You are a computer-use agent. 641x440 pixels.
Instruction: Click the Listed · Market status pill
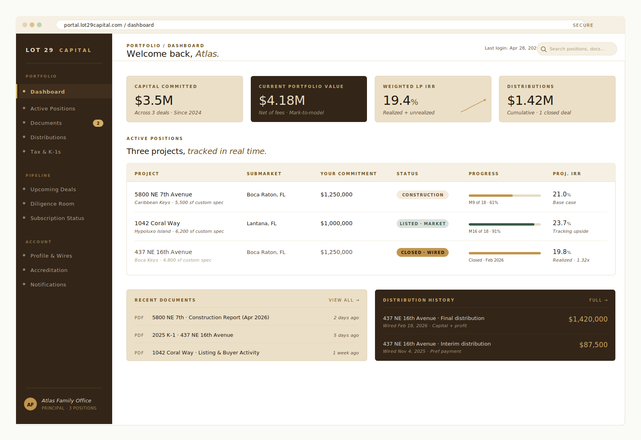coord(423,224)
